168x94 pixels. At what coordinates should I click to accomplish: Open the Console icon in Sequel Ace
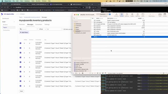[x=165, y=15]
